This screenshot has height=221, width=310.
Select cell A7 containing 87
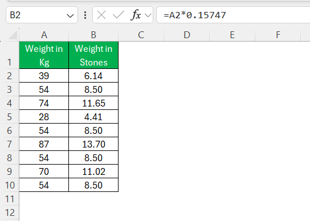(44, 144)
